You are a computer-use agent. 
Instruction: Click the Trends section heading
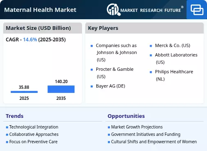(x=15, y=116)
